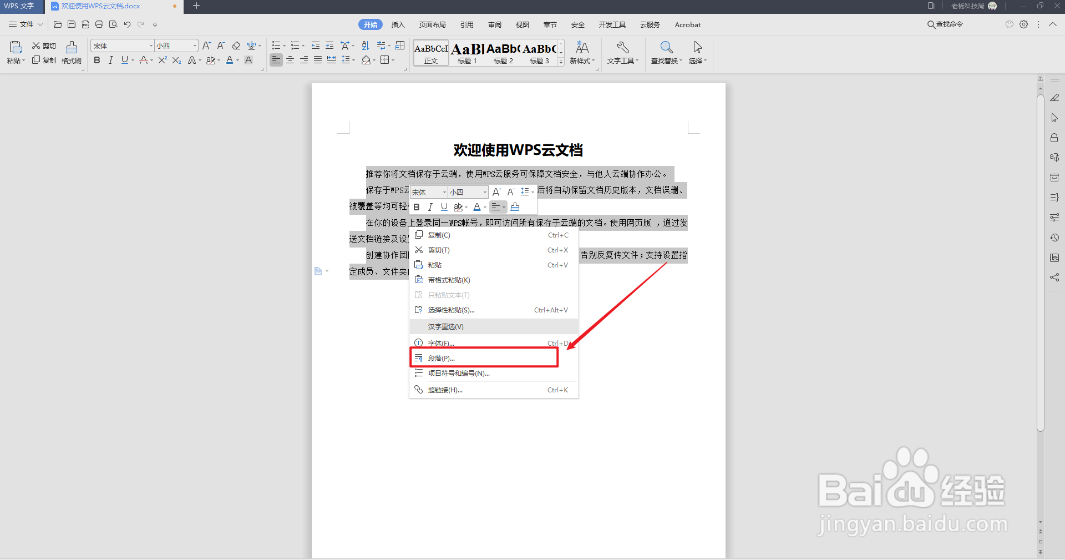
Task: Switch to 插入 ribbon tab
Action: pos(398,24)
